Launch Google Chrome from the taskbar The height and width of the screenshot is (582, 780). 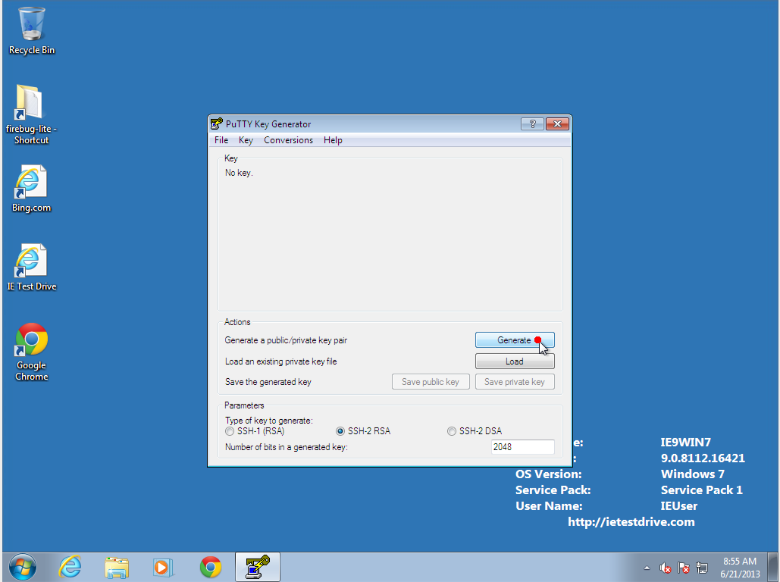click(211, 567)
